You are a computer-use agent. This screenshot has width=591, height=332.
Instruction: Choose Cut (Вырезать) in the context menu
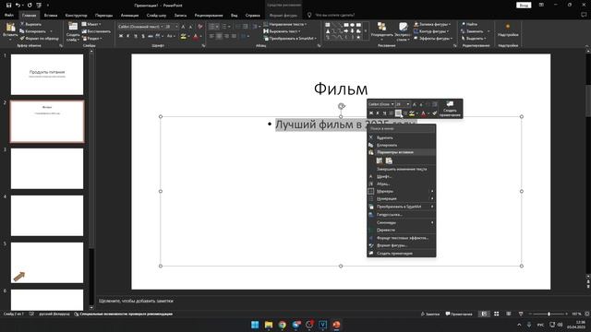point(402,137)
